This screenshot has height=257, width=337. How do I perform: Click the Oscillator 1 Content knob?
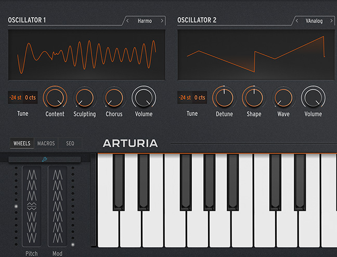point(55,97)
